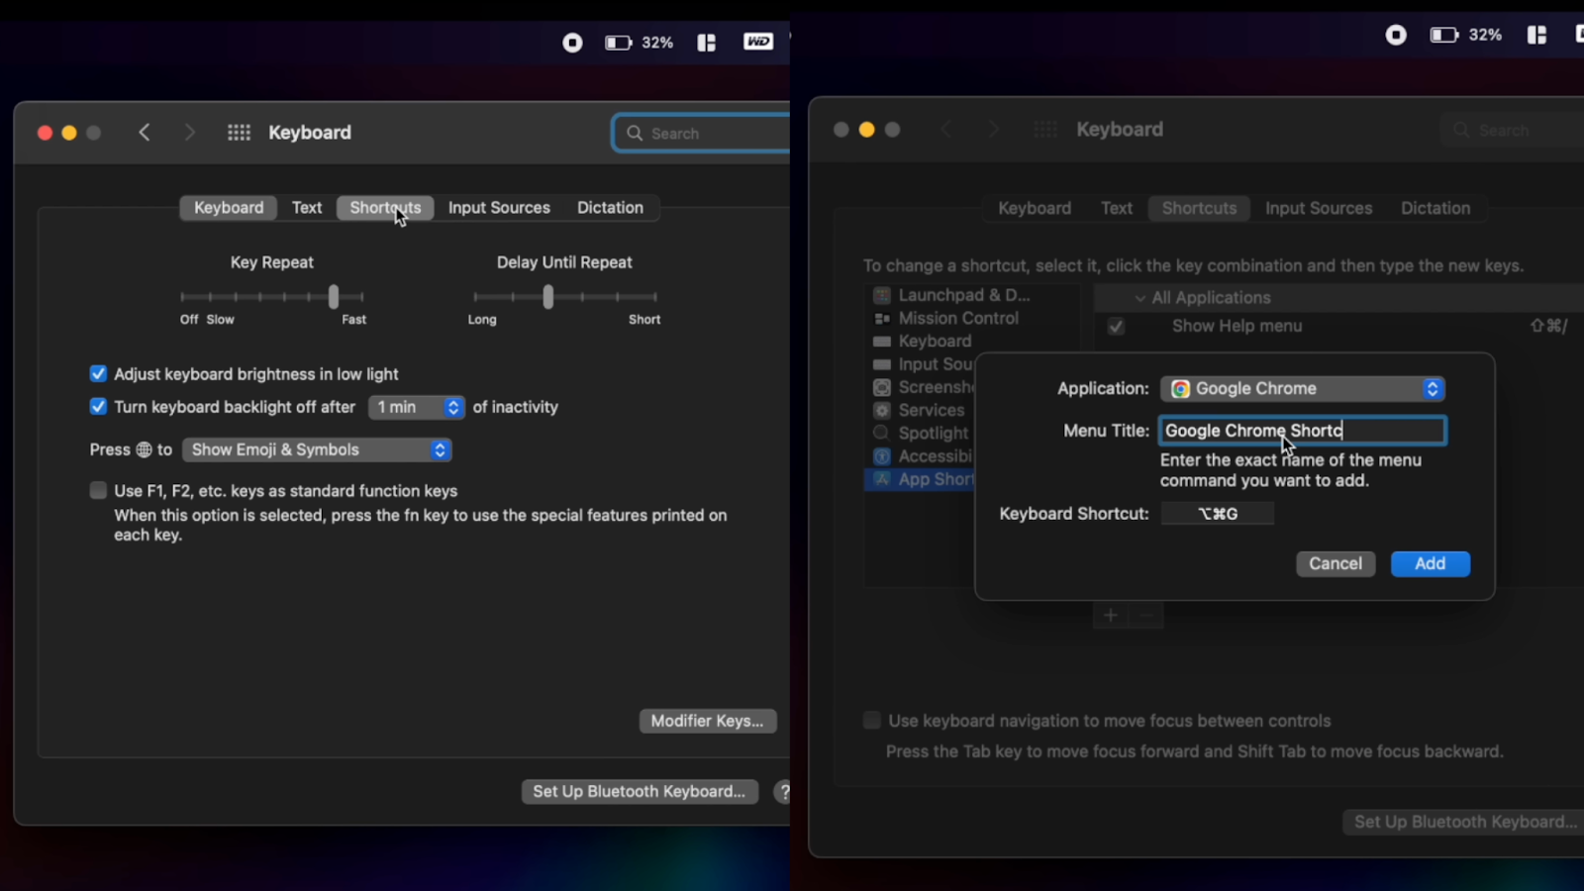Open Text tab in right window
This screenshot has width=1584, height=891.
coord(1117,209)
